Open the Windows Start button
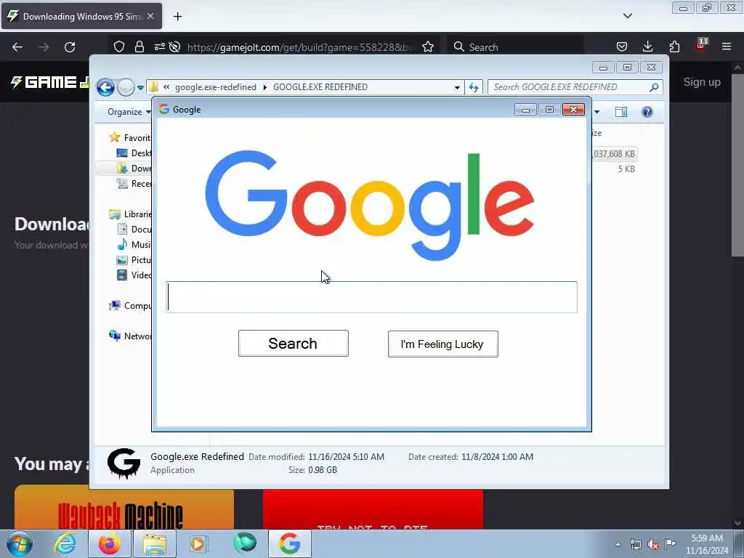 click(x=20, y=543)
